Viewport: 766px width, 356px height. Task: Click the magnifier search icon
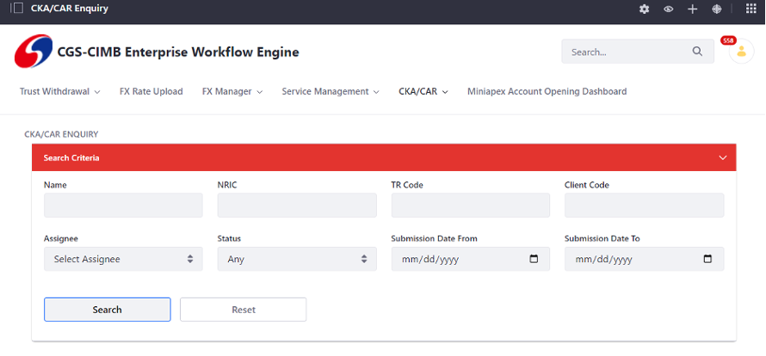pos(697,52)
